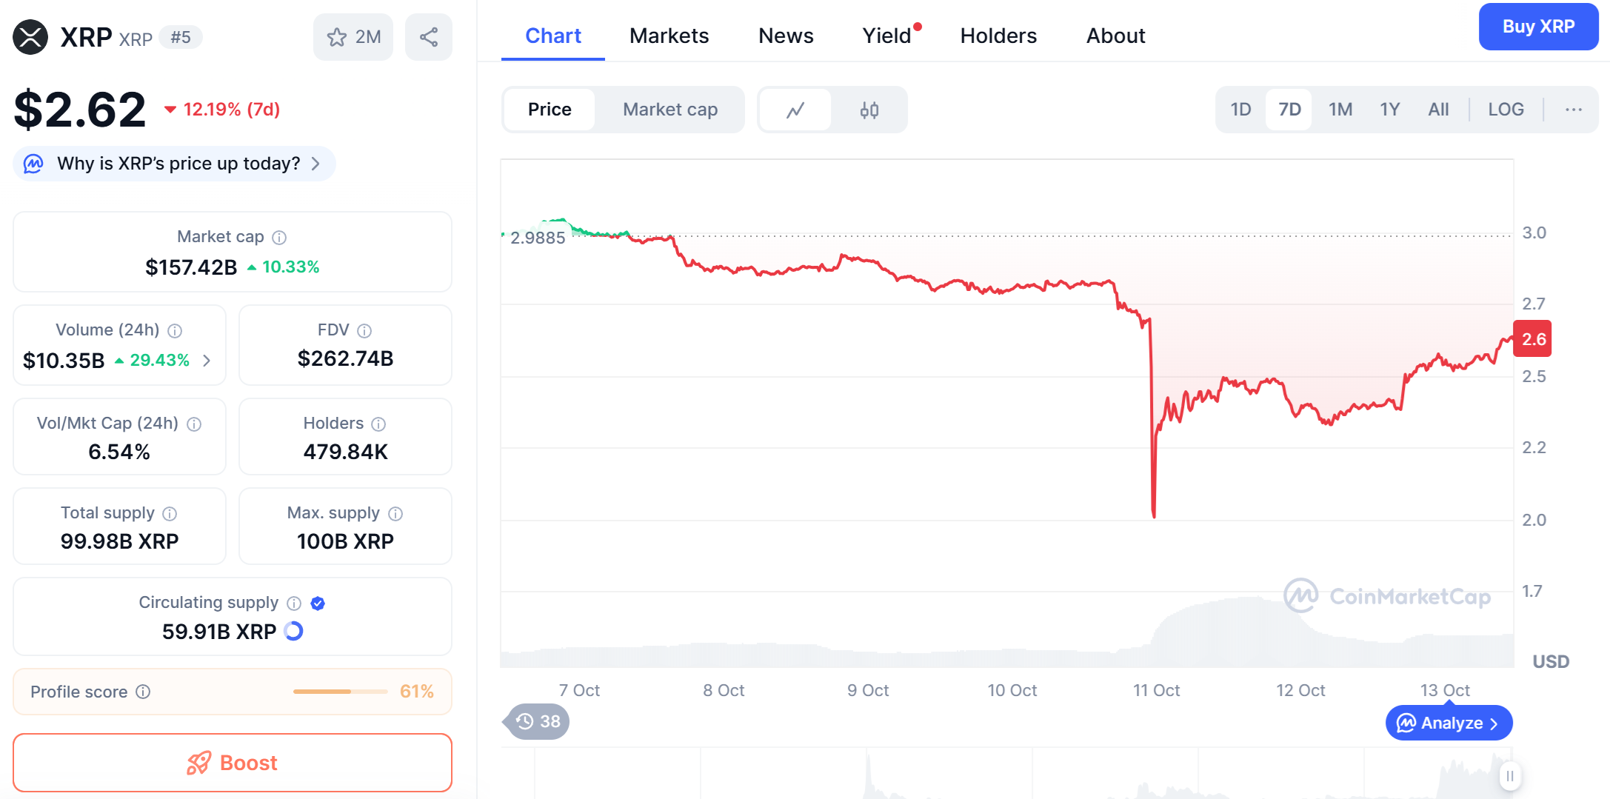This screenshot has height=799, width=1610.
Task: Click the share icon button
Action: point(428,37)
